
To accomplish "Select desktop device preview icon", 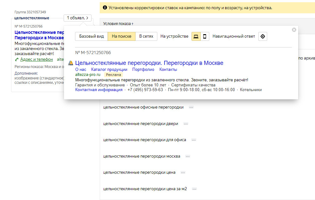I will pyautogui.click(x=196, y=36).
